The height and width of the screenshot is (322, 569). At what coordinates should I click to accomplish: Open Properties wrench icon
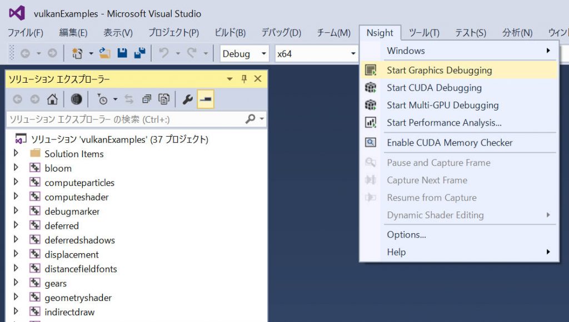pyautogui.click(x=187, y=99)
